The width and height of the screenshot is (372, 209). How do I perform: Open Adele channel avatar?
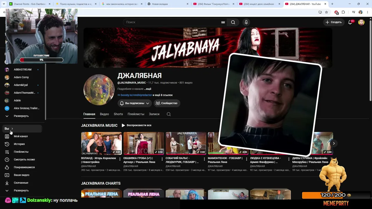(7, 100)
